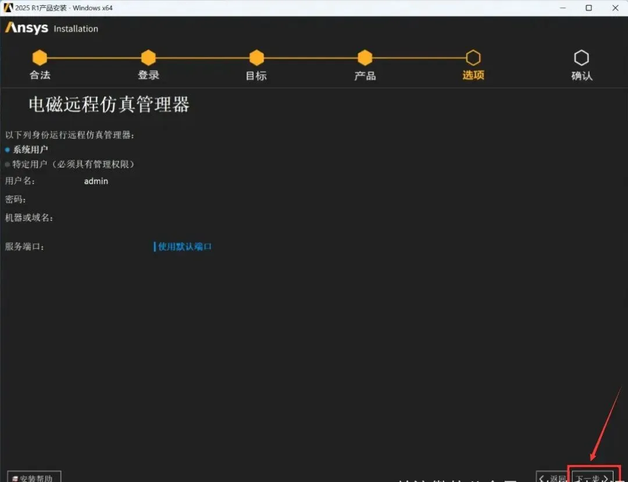The image size is (628, 482).
Task: Close the Ansys installer window
Action: pos(615,8)
